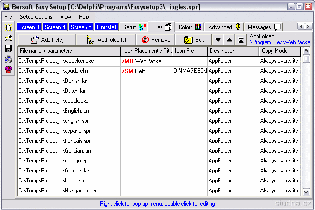Open the View menu

coord(66,17)
